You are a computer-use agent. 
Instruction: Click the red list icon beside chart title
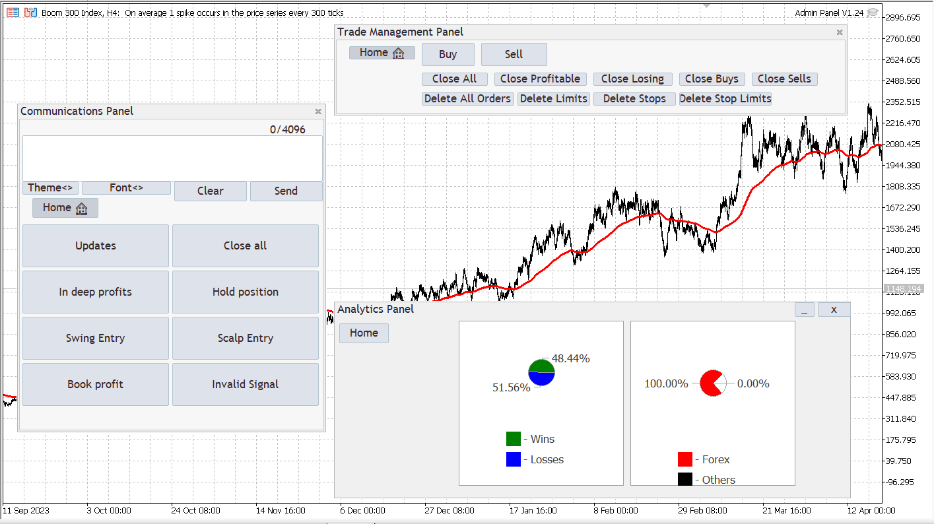coord(13,13)
